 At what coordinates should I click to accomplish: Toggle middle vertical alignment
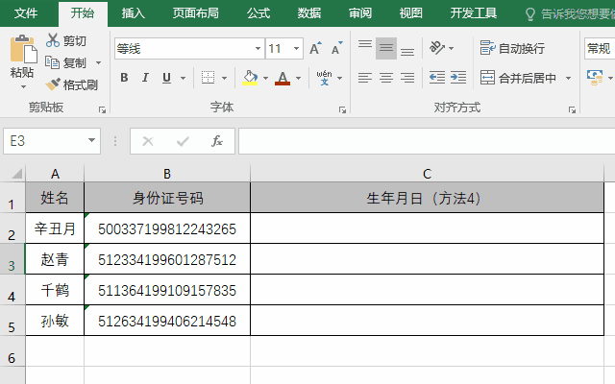(386, 48)
